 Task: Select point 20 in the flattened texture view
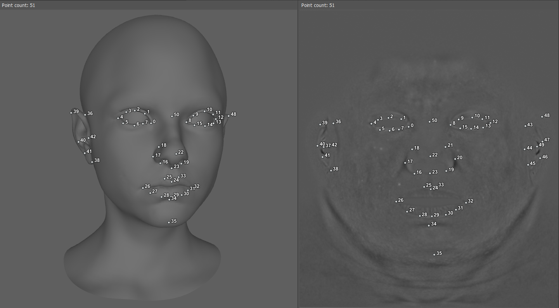tap(455, 159)
